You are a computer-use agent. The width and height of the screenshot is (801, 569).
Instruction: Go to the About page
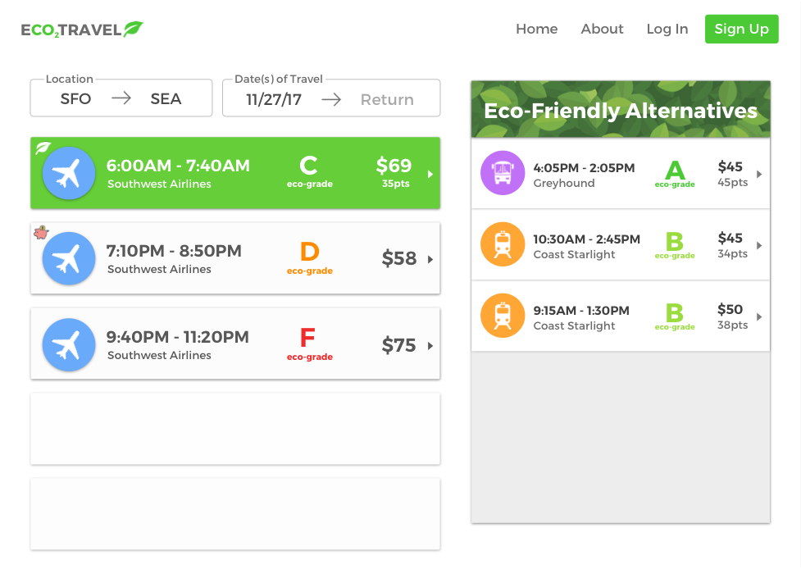point(602,29)
